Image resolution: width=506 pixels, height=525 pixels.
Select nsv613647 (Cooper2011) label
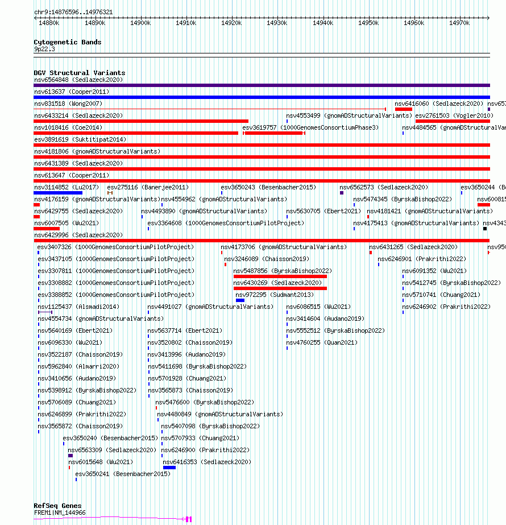click(72, 175)
